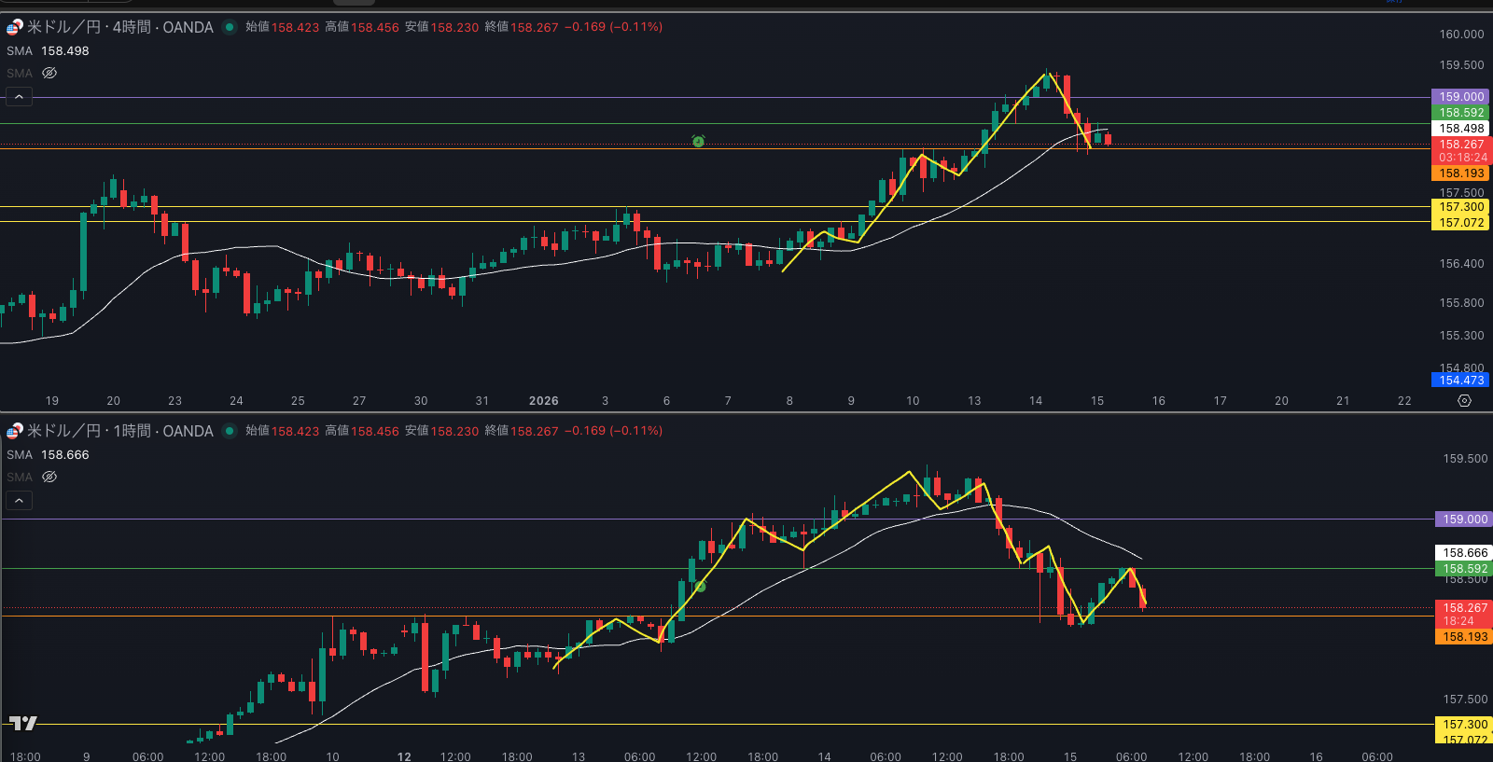Show hidden SMA indicator on 4-hour chart

[x=49, y=73]
